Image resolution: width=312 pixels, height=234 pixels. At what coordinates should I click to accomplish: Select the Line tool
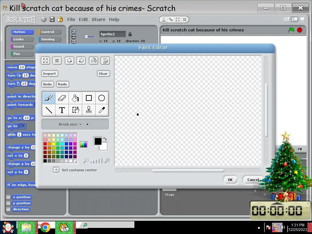pyautogui.click(x=49, y=110)
